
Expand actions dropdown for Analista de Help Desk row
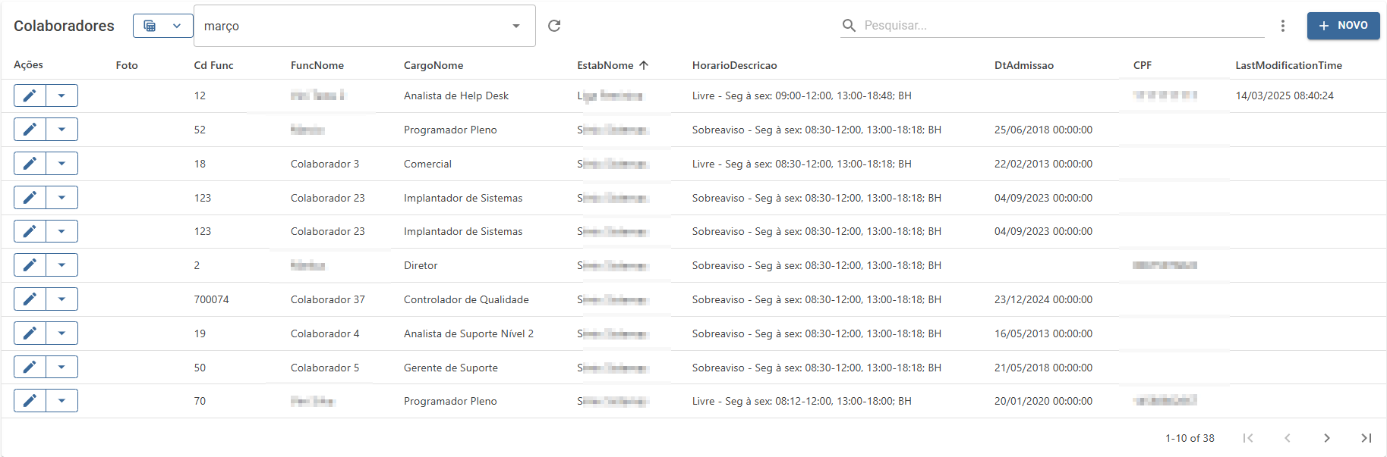[62, 95]
